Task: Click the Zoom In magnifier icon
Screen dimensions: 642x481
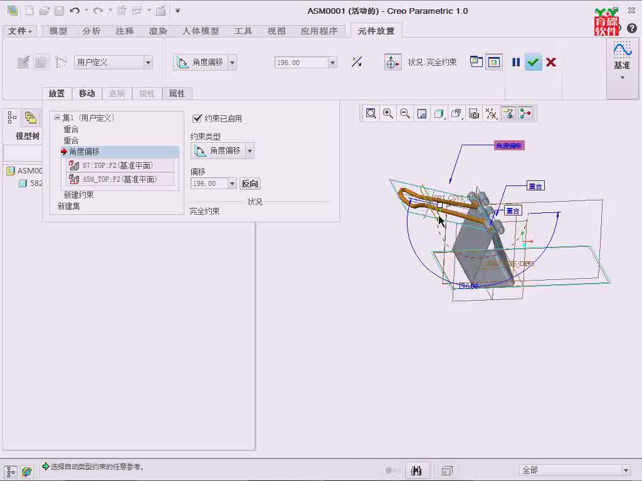Action: [387, 113]
